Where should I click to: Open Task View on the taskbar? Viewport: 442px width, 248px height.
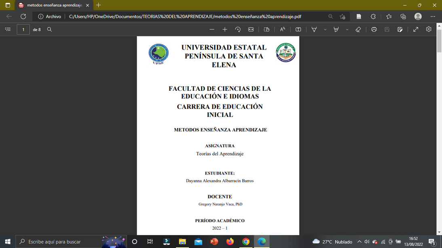click(150, 242)
